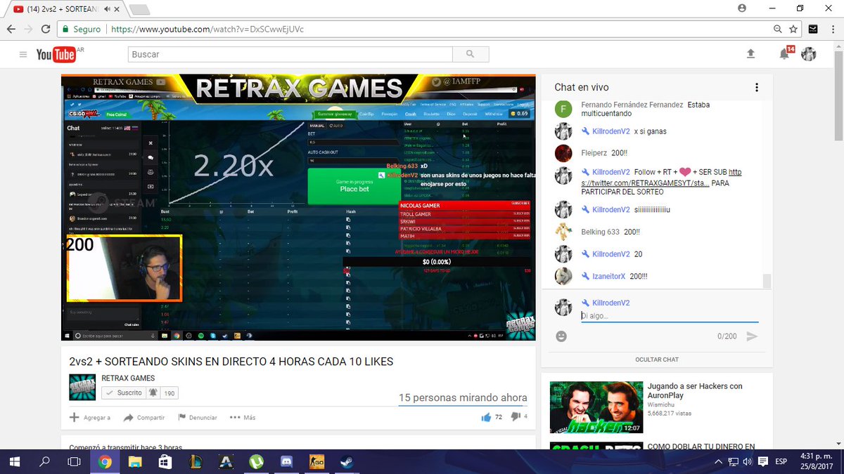Click the Chrome address bar URL
The width and height of the screenshot is (844, 474).
point(207,29)
